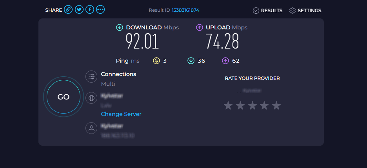
Task: Click the upload arrow icon
Action: 199,27
